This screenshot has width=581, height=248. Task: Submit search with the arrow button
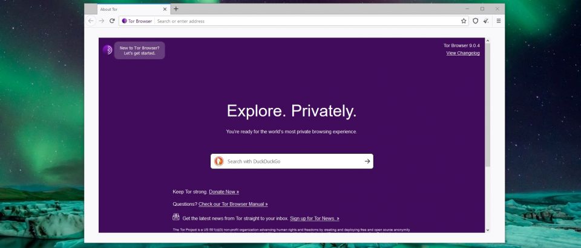(x=367, y=161)
